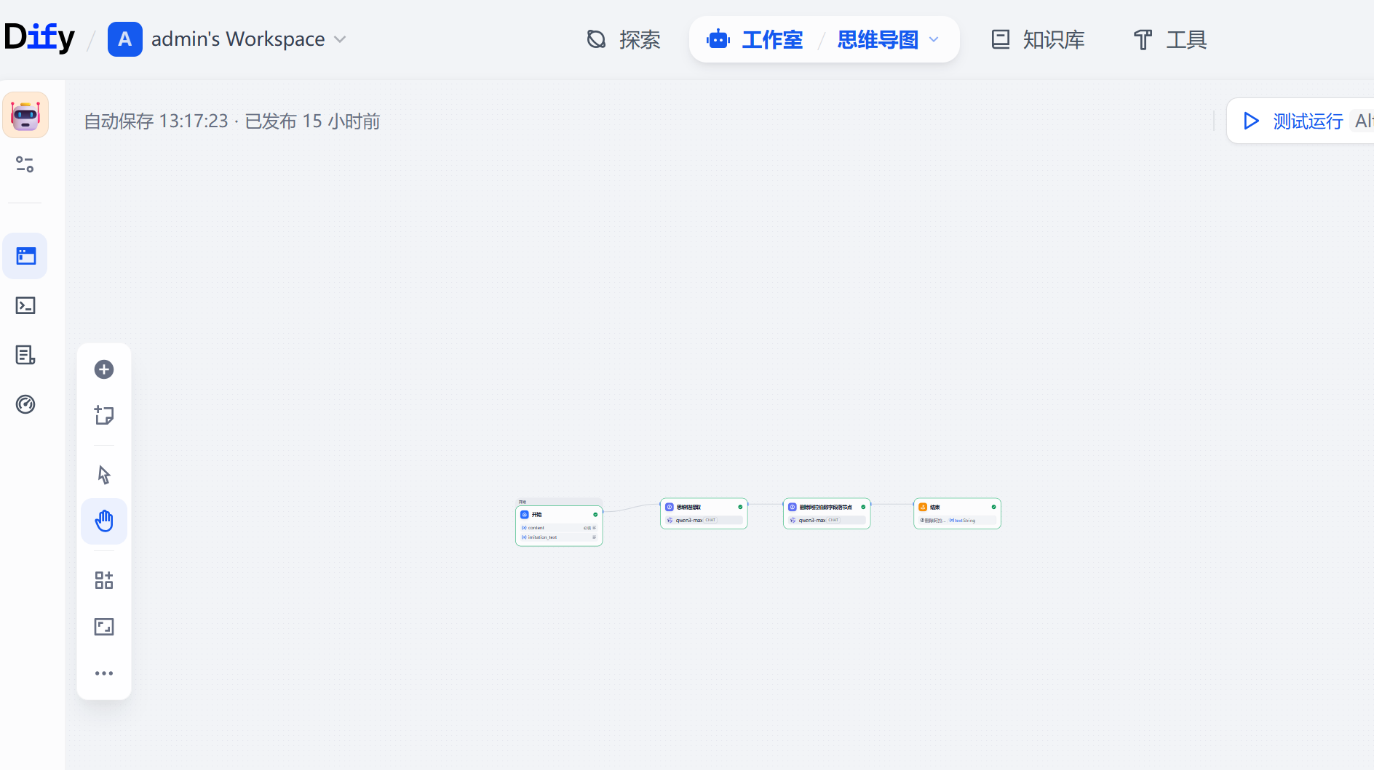
Task: Click the maximize canvas icon
Action: click(x=104, y=627)
